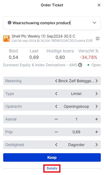The width and height of the screenshot is (104, 175).
Task: Lower Prijs using the minus icon
Action: tap(56, 132)
